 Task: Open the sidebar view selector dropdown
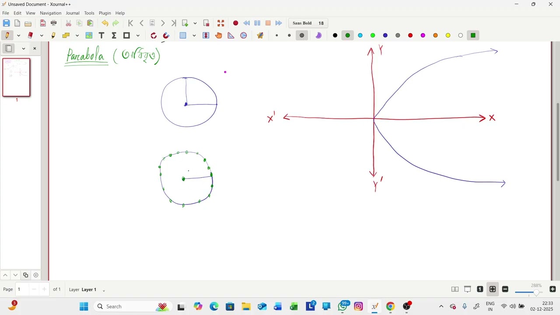coord(24,48)
